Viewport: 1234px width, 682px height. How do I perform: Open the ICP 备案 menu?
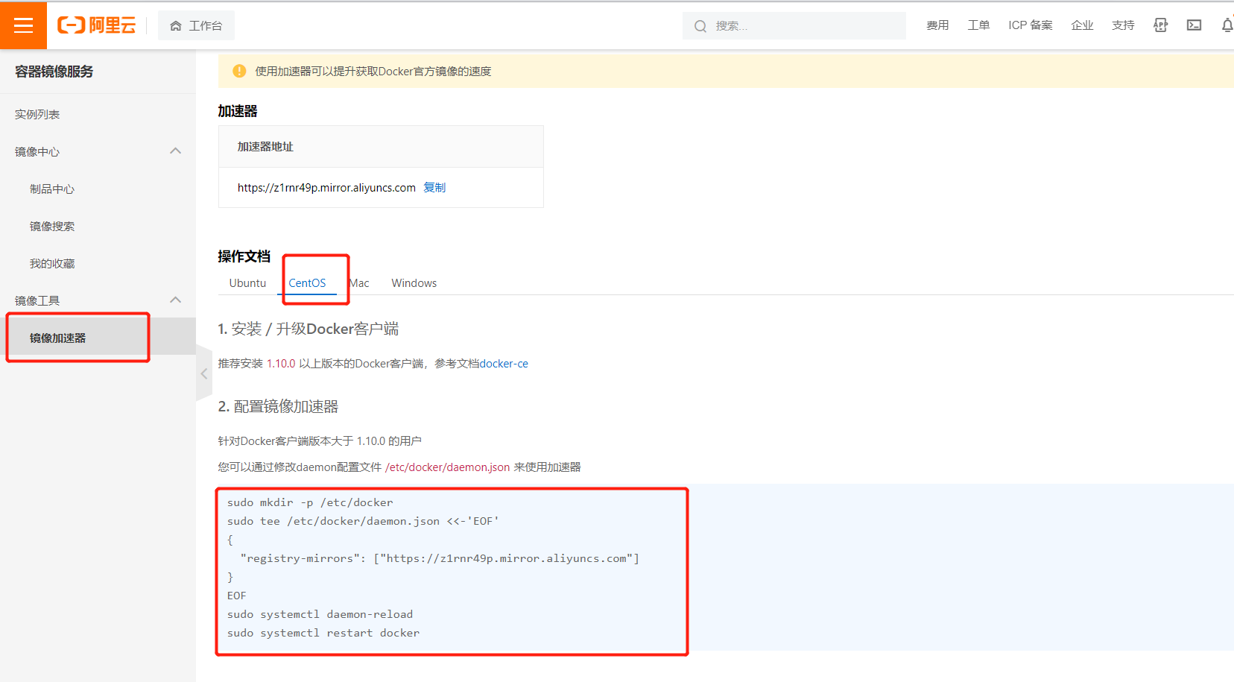click(x=1031, y=25)
